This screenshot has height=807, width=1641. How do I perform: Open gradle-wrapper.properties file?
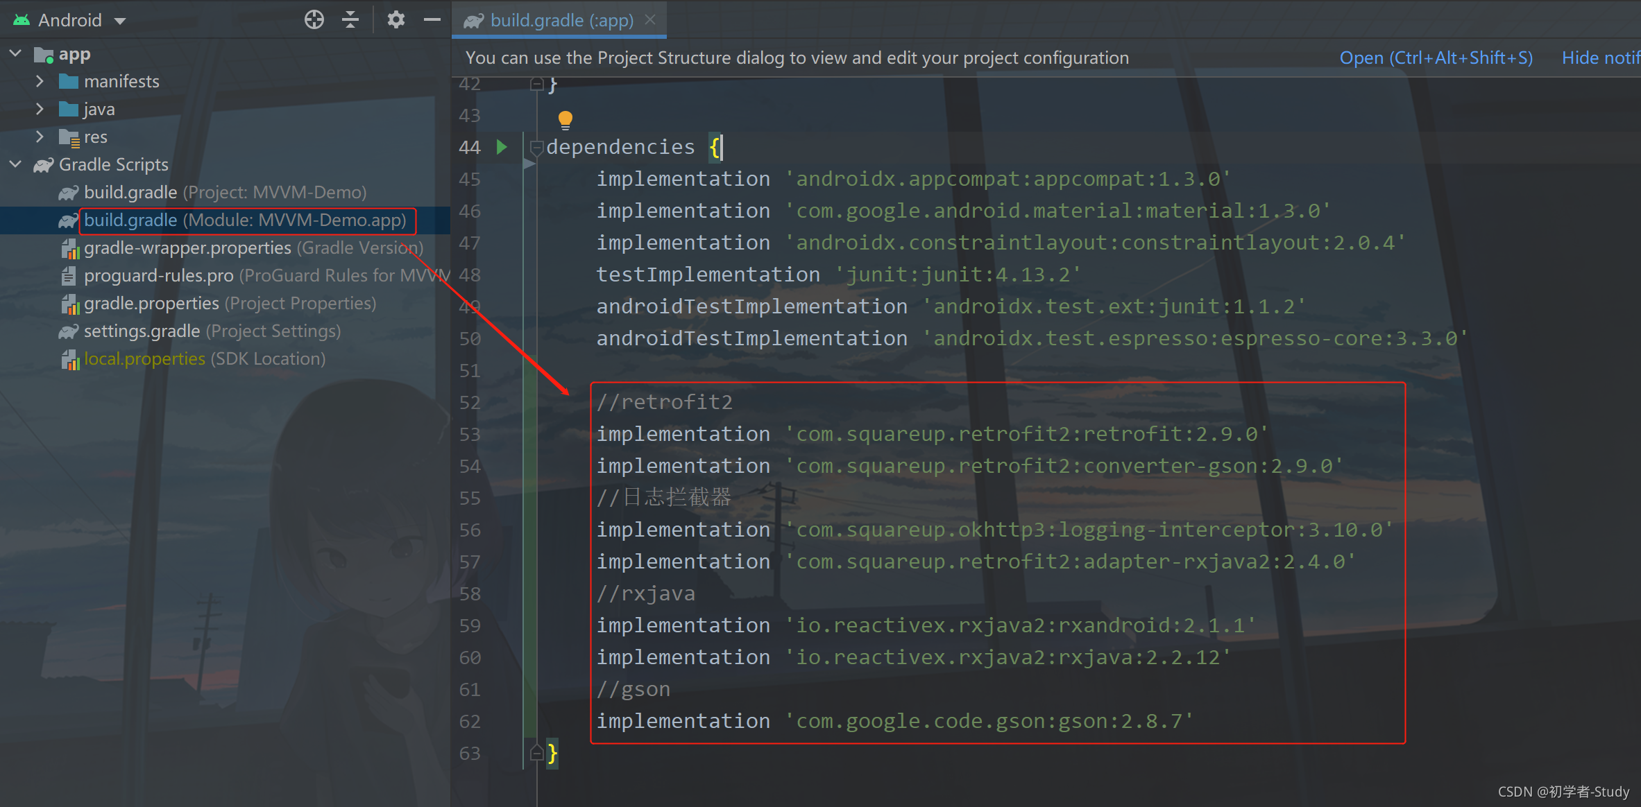(253, 248)
